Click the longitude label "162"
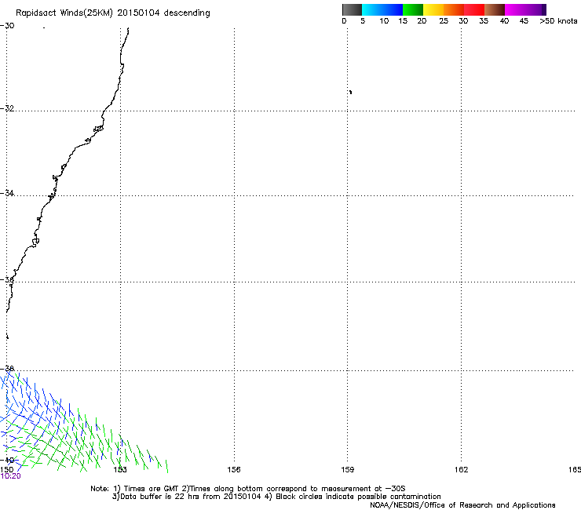This screenshot has height=510, width=581. [462, 470]
